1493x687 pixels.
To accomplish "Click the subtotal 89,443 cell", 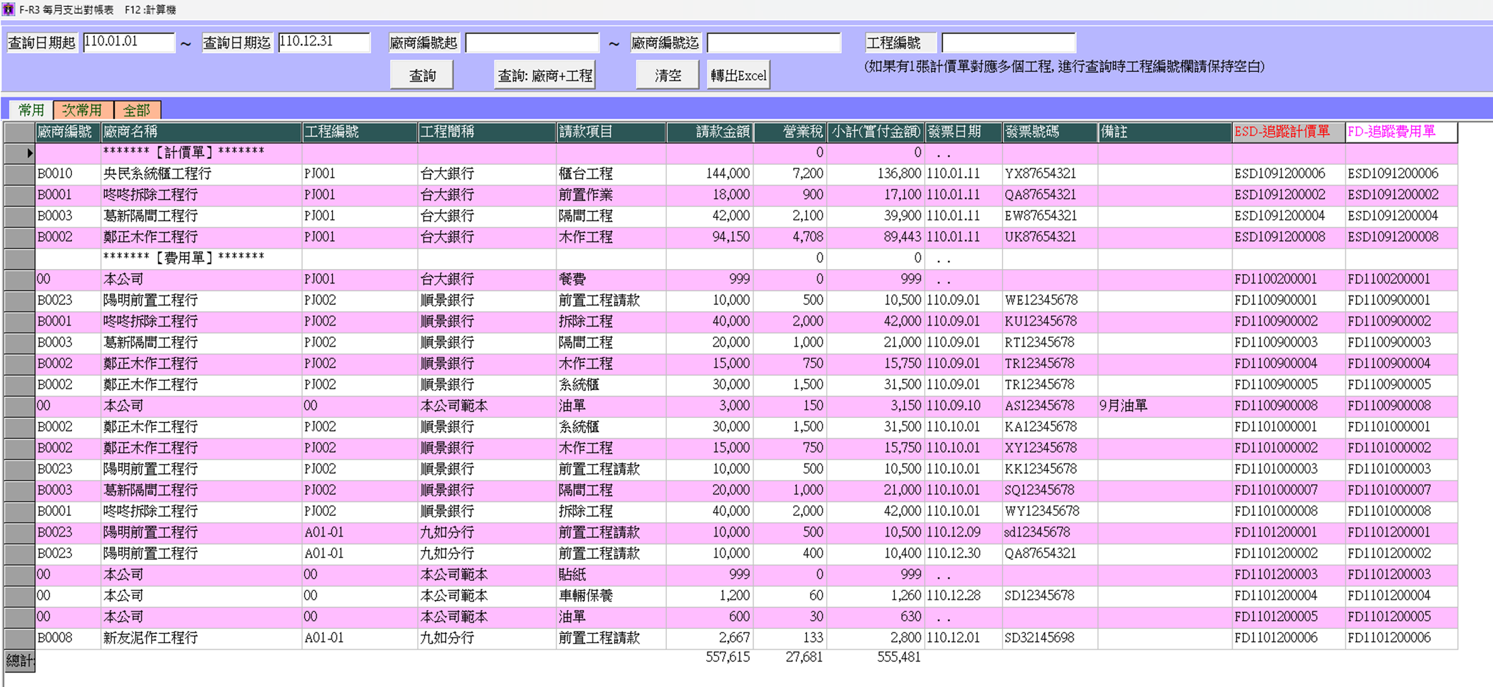I will [876, 237].
